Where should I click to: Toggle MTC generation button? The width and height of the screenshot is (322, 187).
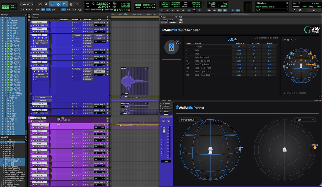coord(238,10)
